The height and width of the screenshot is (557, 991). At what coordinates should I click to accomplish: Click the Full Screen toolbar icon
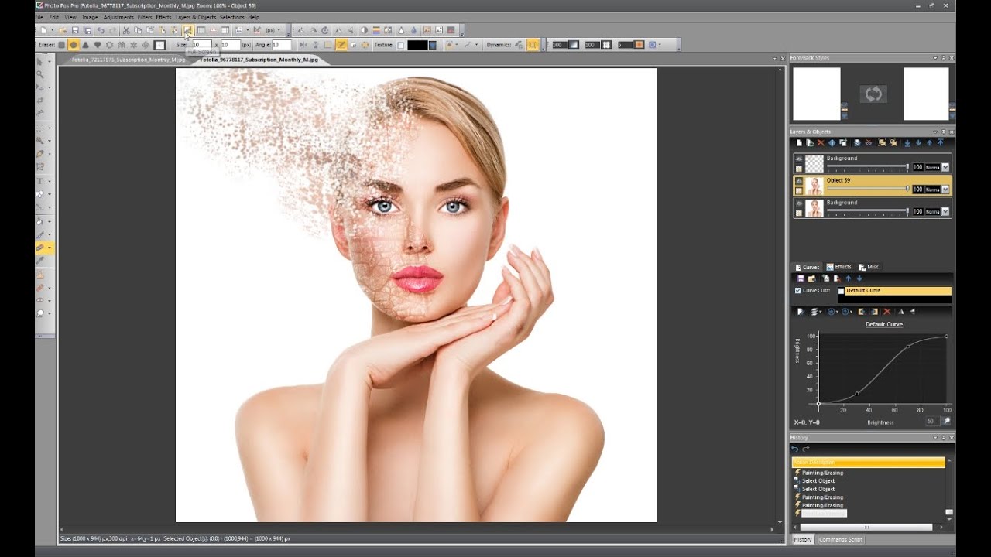187,30
